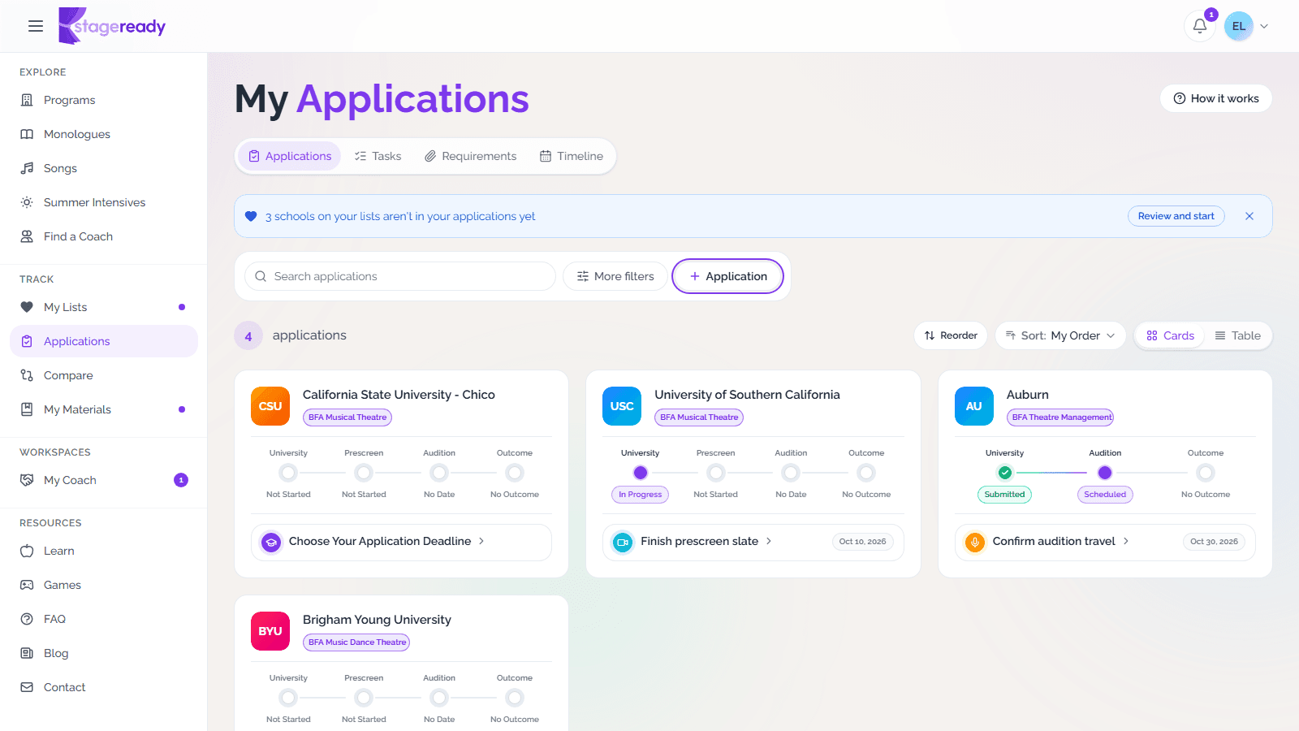Click the Reorder button

tap(951, 335)
